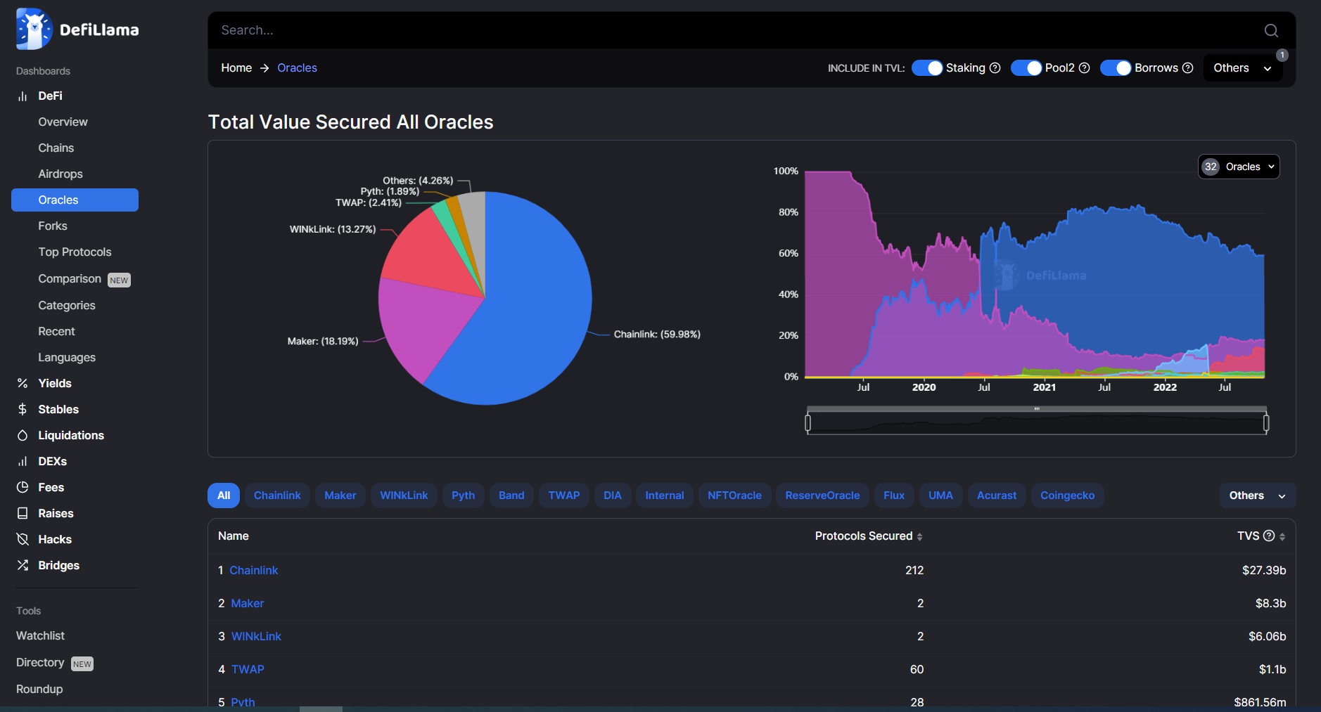Click the Hacks icon in sidebar

22,539
